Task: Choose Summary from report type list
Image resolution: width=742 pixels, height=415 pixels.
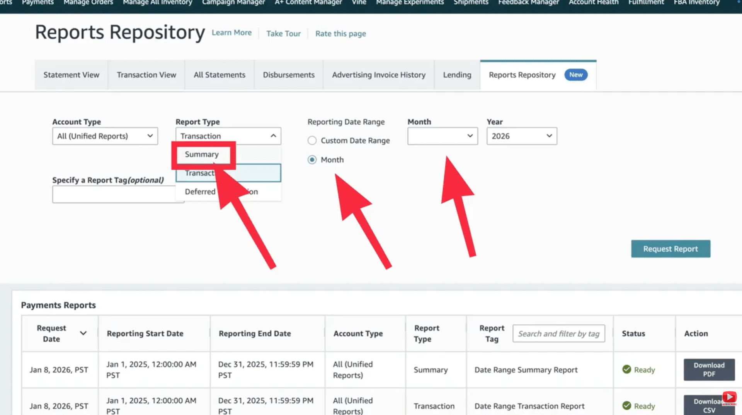Action: pyautogui.click(x=202, y=154)
